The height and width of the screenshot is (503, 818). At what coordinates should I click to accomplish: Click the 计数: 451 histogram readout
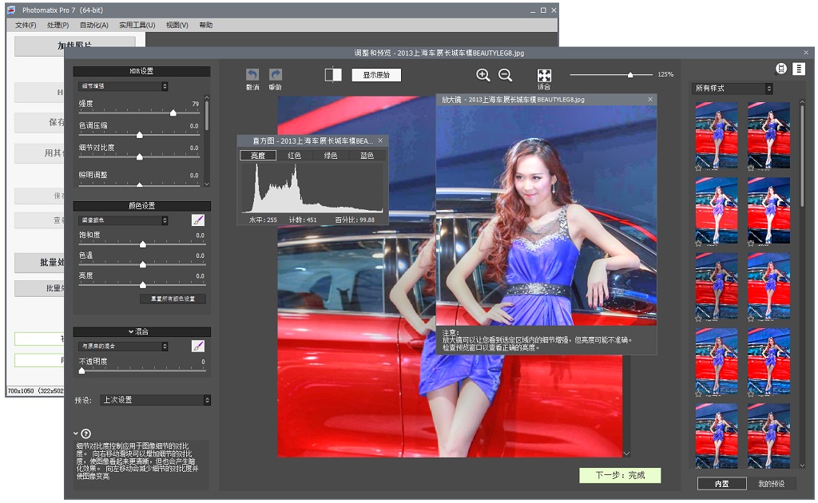click(303, 220)
